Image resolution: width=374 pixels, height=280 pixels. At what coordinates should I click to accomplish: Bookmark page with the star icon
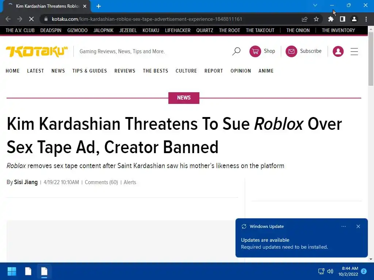coord(316,19)
